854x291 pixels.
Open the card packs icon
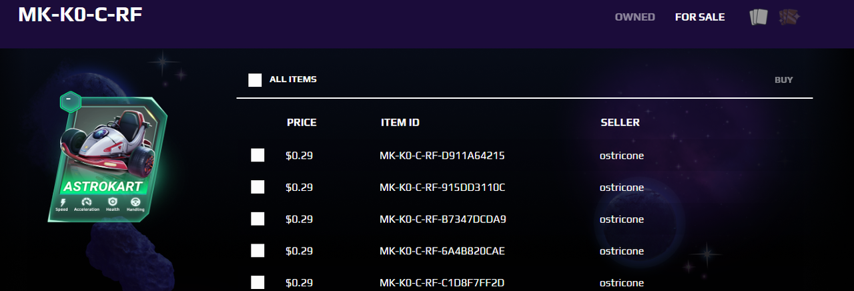click(x=789, y=17)
